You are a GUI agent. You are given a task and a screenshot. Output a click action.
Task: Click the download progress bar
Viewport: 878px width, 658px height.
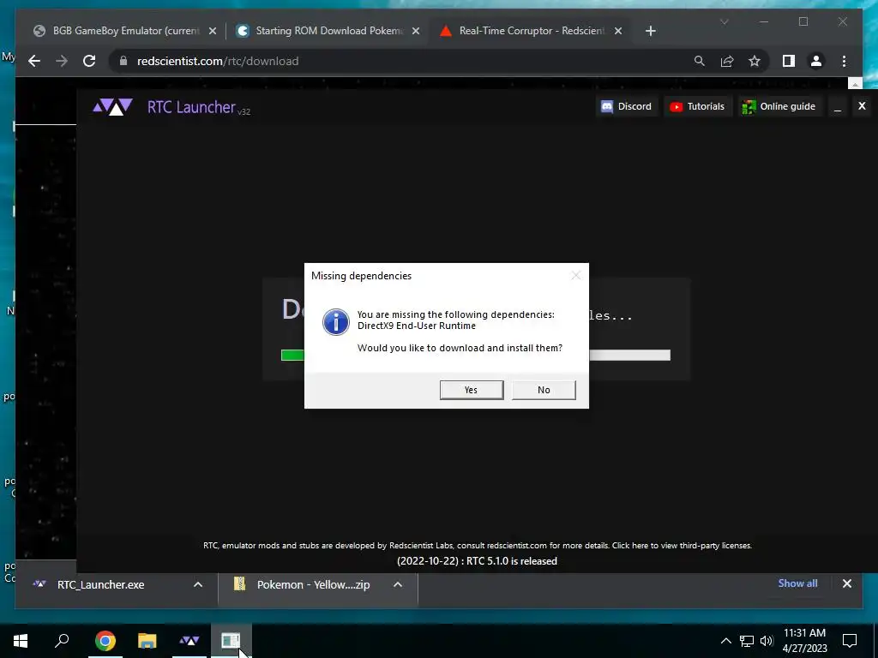pos(475,356)
